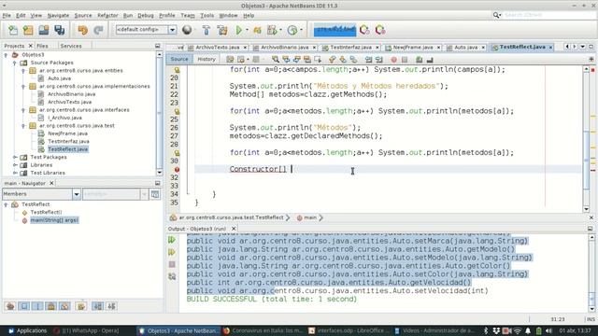
Task: Toggle Show Static Members filter in the Navigator
Action: 37,306
